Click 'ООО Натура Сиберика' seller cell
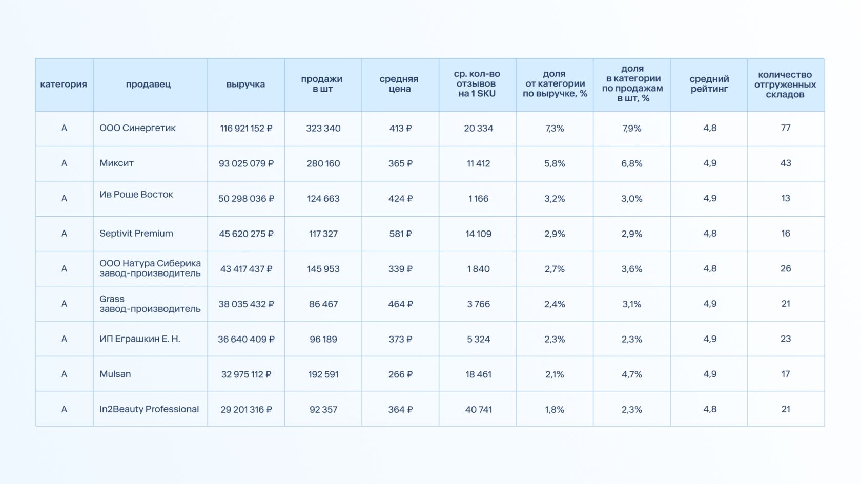Screen dimensions: 861x484 (150, 268)
